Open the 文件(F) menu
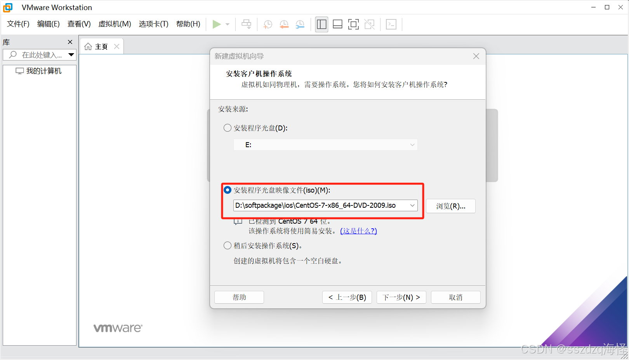Image resolution: width=629 pixels, height=360 pixels. 18,24
